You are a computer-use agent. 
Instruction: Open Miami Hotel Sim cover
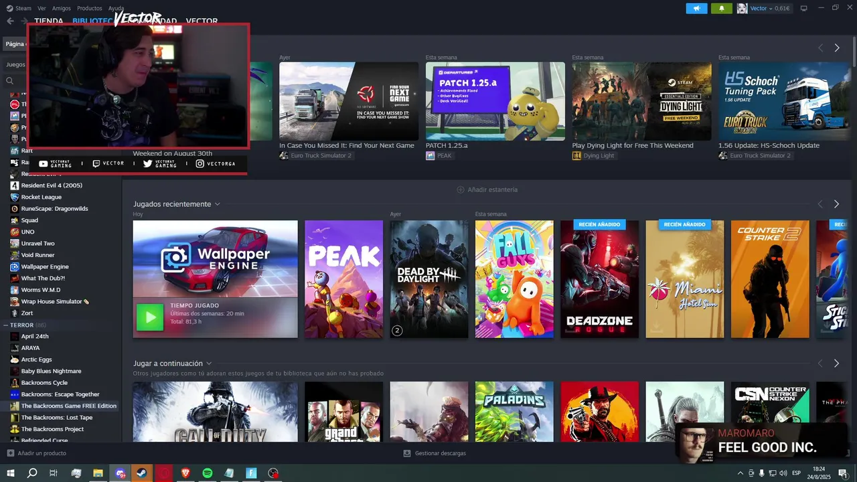coord(684,279)
